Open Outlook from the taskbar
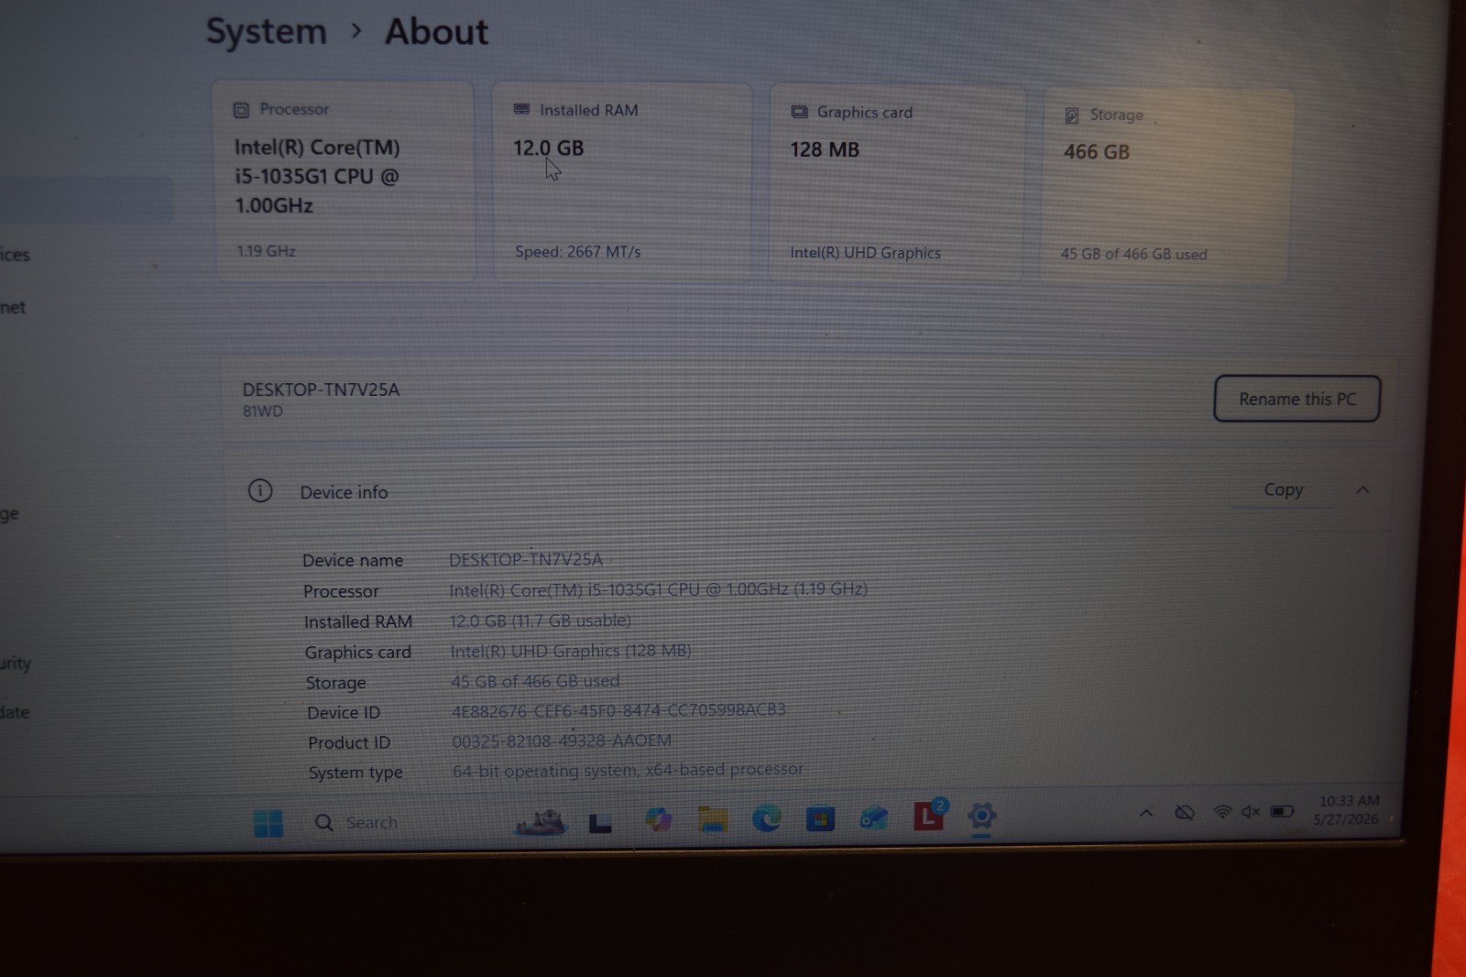The width and height of the screenshot is (1466, 977). click(x=874, y=818)
